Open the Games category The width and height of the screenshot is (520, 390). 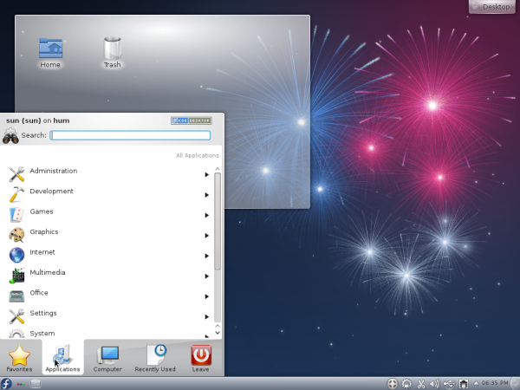(x=42, y=211)
